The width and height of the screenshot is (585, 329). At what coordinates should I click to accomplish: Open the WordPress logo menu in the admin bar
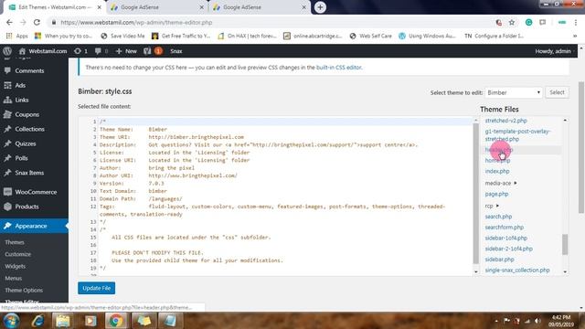click(7, 51)
